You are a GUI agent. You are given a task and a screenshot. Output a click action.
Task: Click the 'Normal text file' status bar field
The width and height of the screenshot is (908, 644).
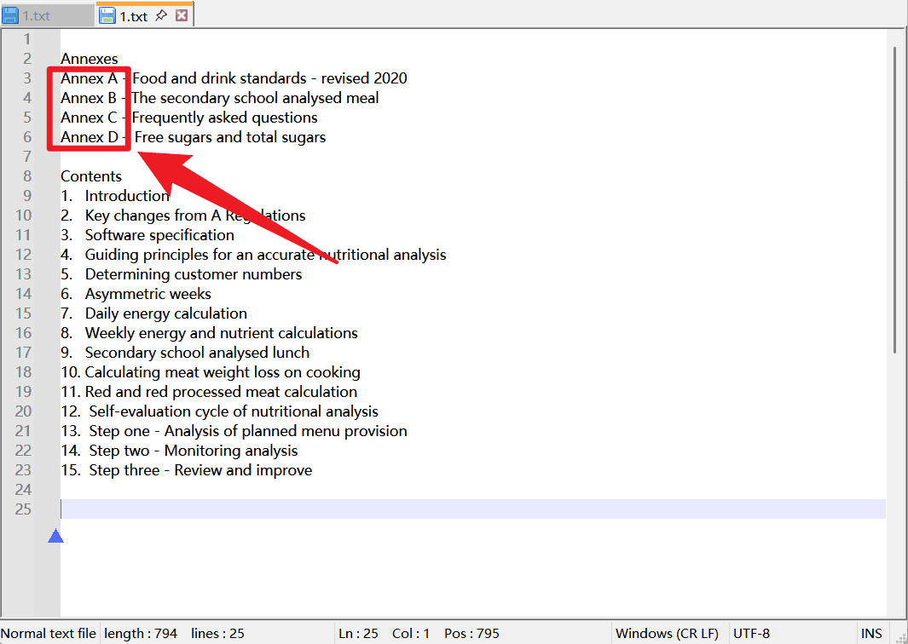pos(49,634)
